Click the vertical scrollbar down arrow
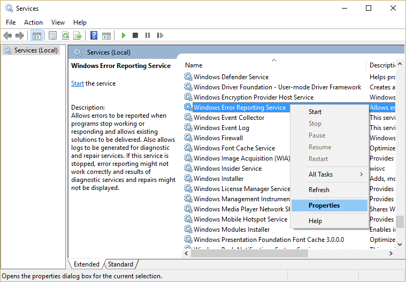The image size is (406, 282). pyautogui.click(x=400, y=244)
